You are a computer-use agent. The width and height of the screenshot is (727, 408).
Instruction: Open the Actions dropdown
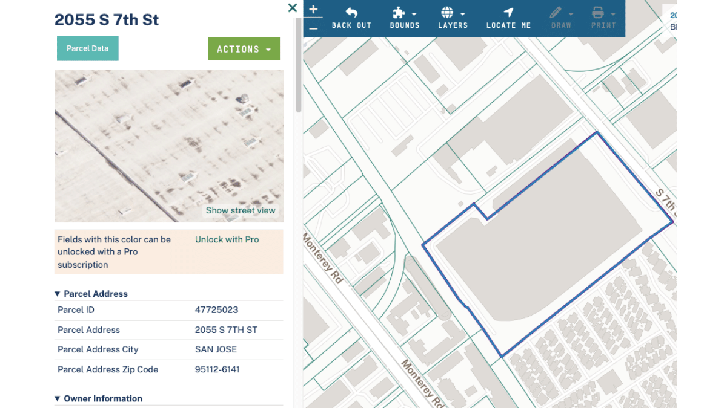coord(244,49)
